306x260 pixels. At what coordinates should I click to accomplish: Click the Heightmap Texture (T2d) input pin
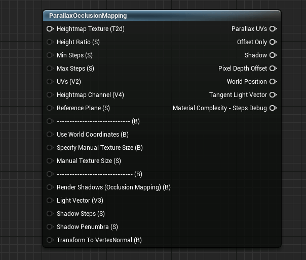coord(50,29)
